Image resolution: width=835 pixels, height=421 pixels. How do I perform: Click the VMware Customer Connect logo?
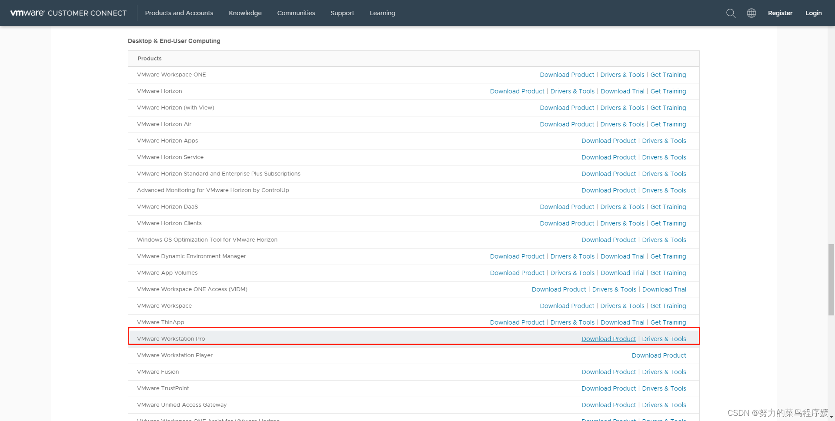coord(68,13)
